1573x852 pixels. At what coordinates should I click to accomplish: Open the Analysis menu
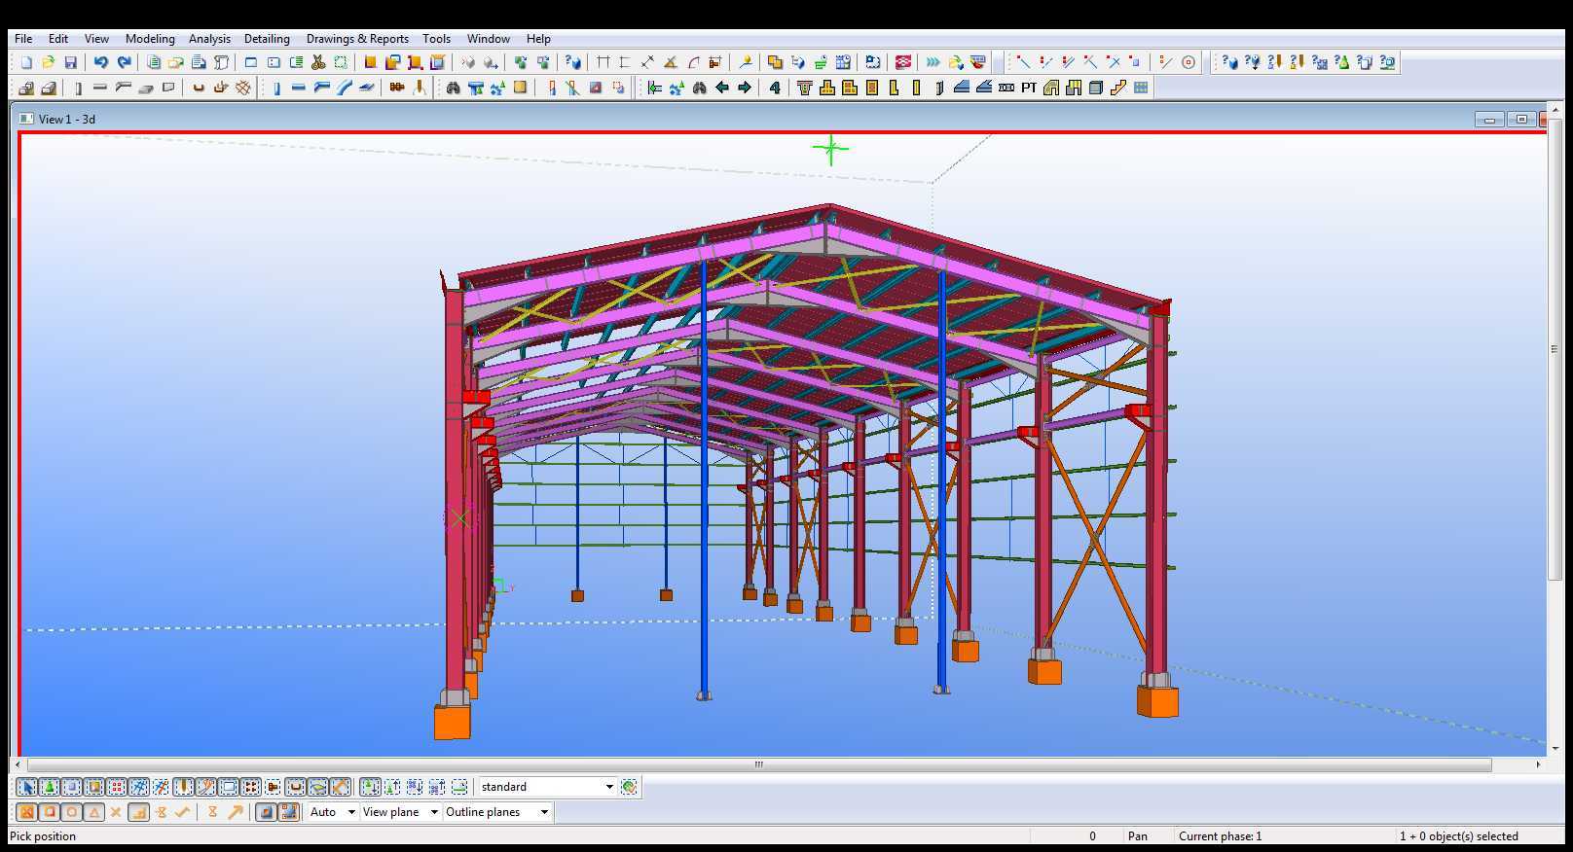(x=209, y=39)
